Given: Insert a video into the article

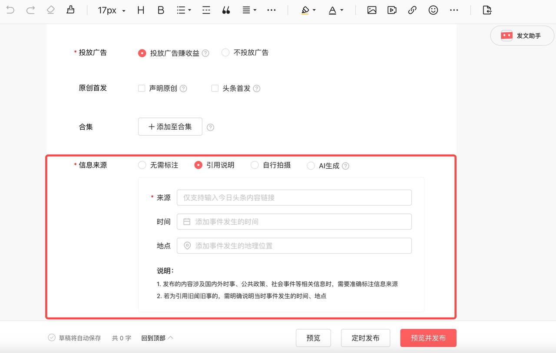Looking at the screenshot, I should [391, 10].
